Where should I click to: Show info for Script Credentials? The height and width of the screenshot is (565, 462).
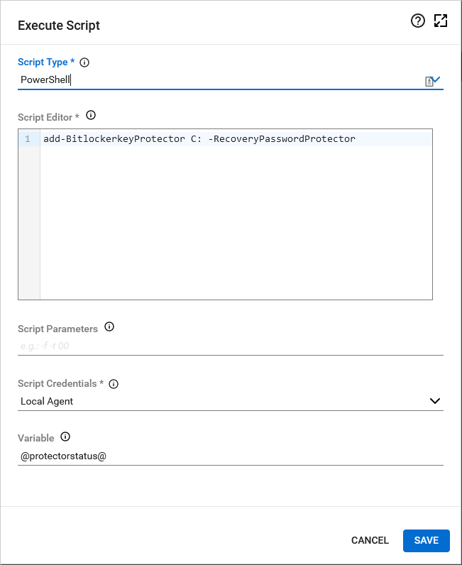point(114,384)
